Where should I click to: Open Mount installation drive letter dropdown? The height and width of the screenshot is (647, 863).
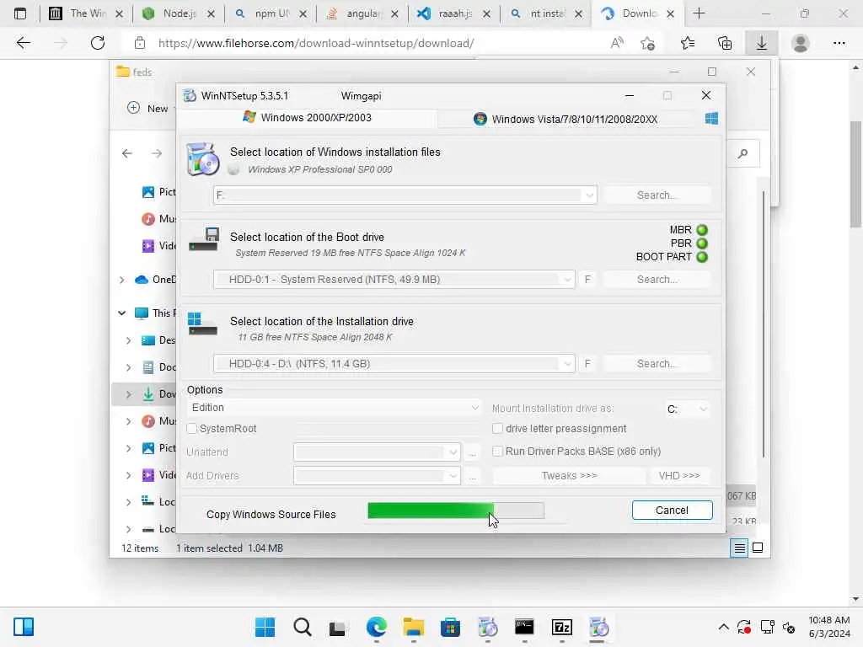(686, 409)
